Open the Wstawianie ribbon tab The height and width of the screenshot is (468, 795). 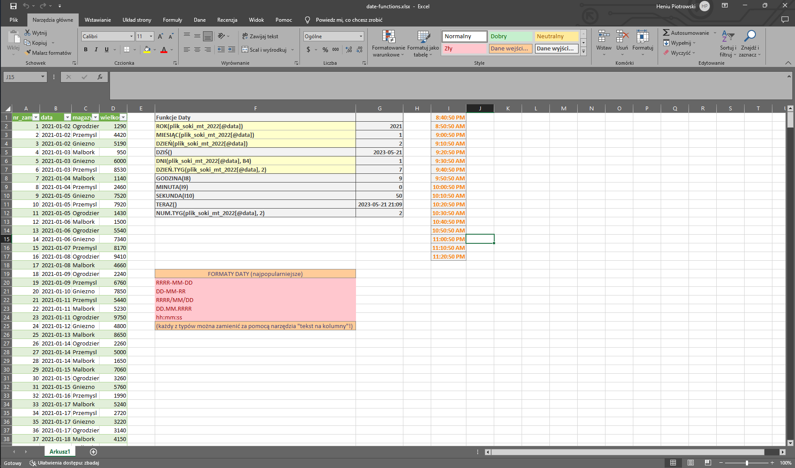(97, 20)
